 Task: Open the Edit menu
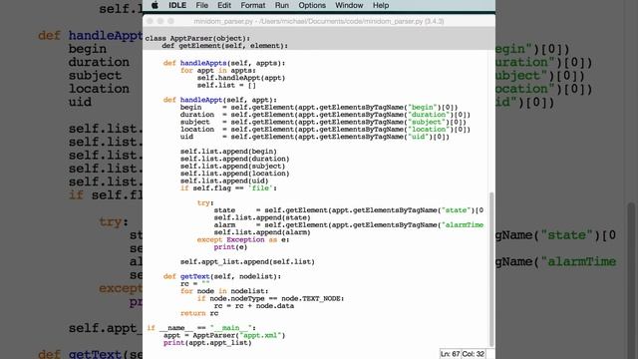(223, 5)
